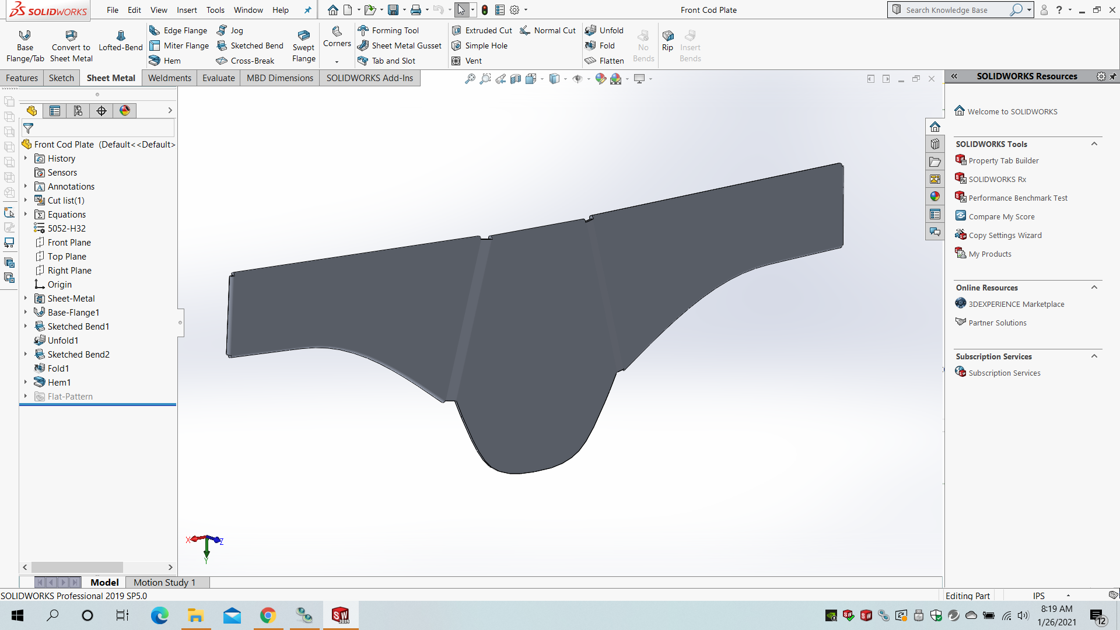Viewport: 1120px width, 630px height.
Task: Open the DisplayManager tab icon
Action: tap(125, 111)
